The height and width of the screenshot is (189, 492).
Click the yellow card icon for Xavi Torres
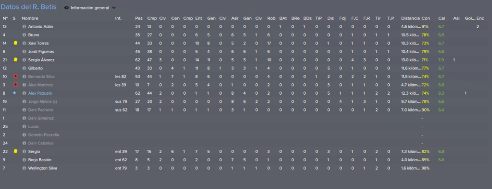coord(15,43)
